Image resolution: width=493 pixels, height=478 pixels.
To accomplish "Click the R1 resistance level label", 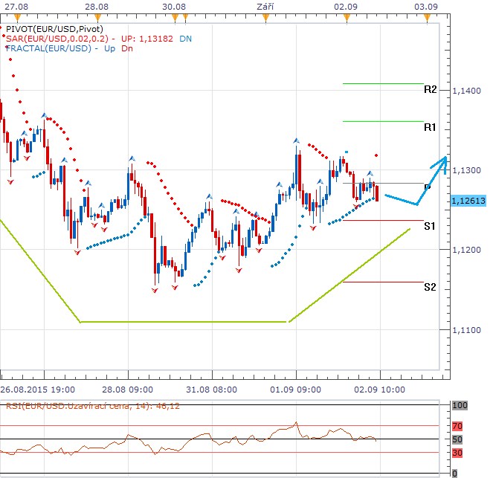I will [x=430, y=128].
